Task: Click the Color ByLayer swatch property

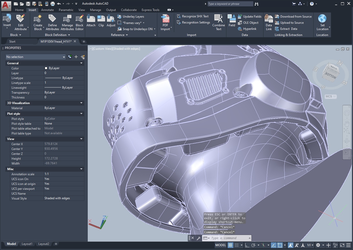Action: tap(64, 68)
